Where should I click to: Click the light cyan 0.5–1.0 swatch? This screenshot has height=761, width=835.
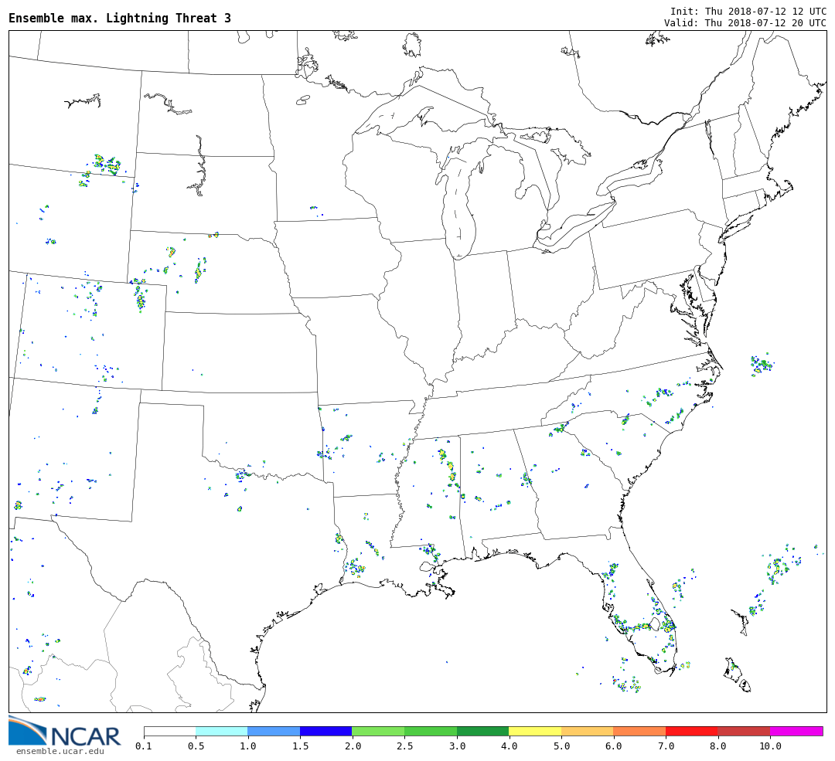221,731
